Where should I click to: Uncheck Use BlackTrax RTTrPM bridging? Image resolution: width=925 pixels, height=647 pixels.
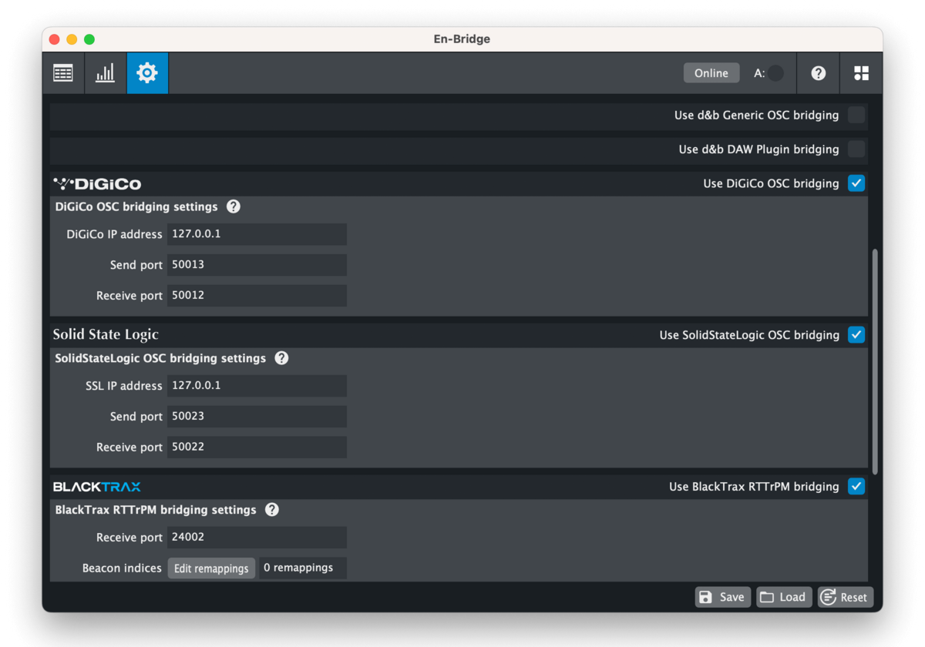856,487
